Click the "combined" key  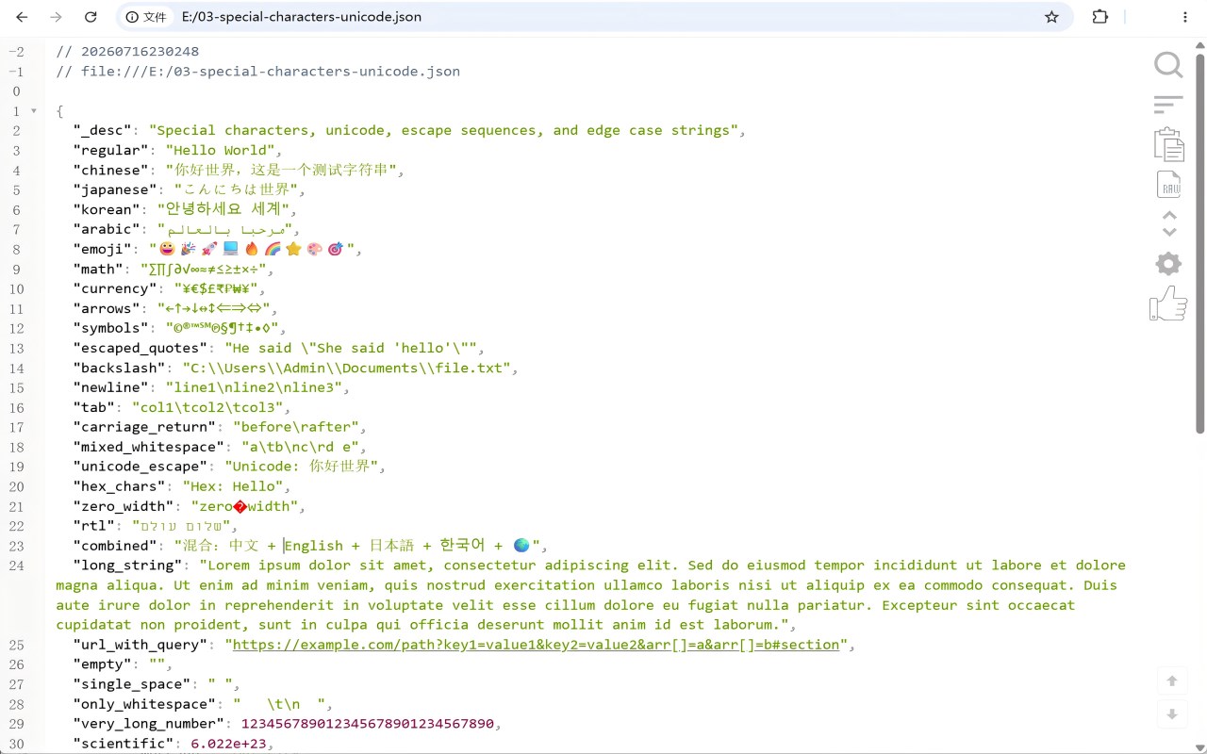(x=115, y=546)
